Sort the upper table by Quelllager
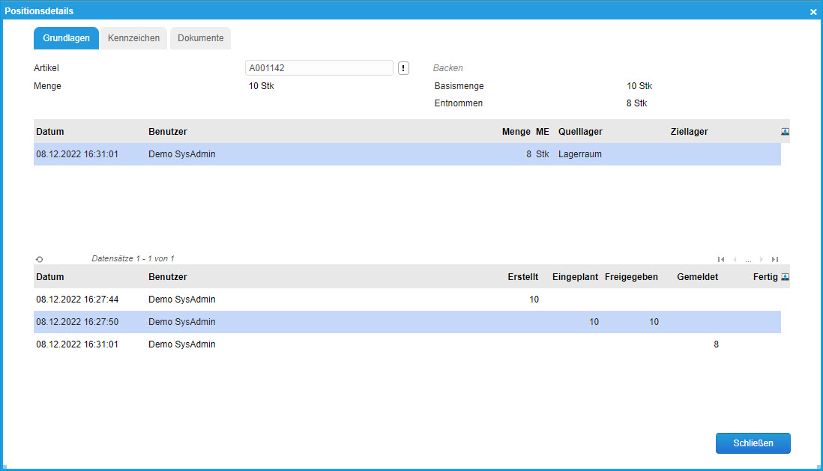This screenshot has height=471, width=823. tap(580, 132)
